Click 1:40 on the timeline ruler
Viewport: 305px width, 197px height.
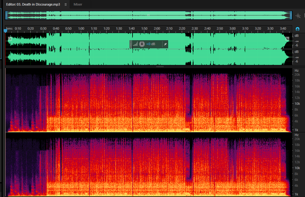tap(132, 28)
